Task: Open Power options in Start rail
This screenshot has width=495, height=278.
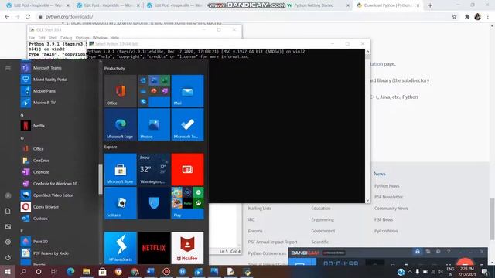Action: (8, 257)
